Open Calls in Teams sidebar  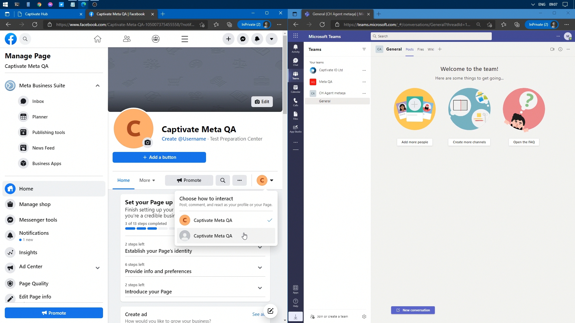(296, 102)
